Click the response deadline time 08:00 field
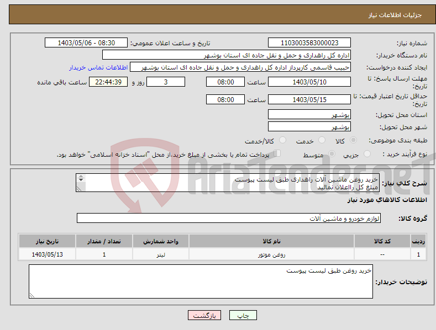This screenshot has height=330, width=436. 225,82
